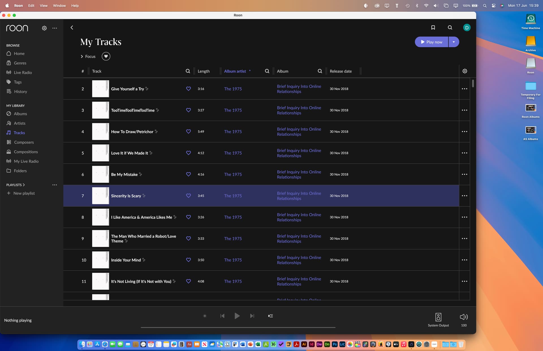Image resolution: width=543 pixels, height=351 pixels.
Task: Go back using the back arrow
Action: pyautogui.click(x=72, y=27)
